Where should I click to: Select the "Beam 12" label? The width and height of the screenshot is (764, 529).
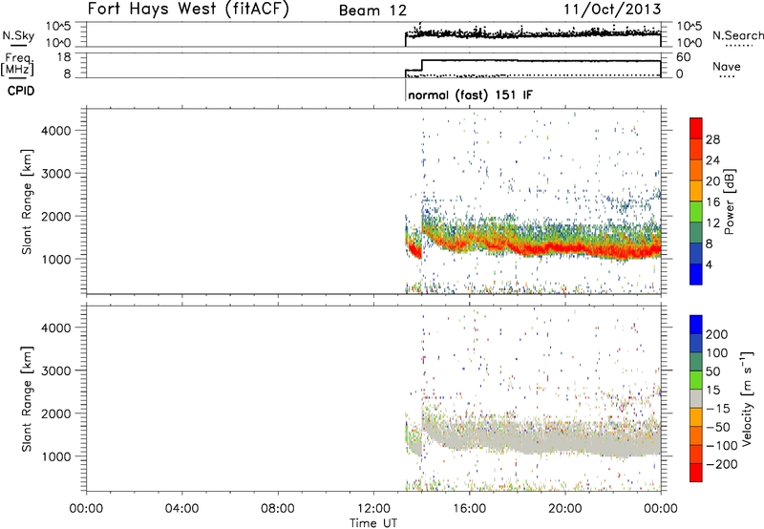(372, 11)
